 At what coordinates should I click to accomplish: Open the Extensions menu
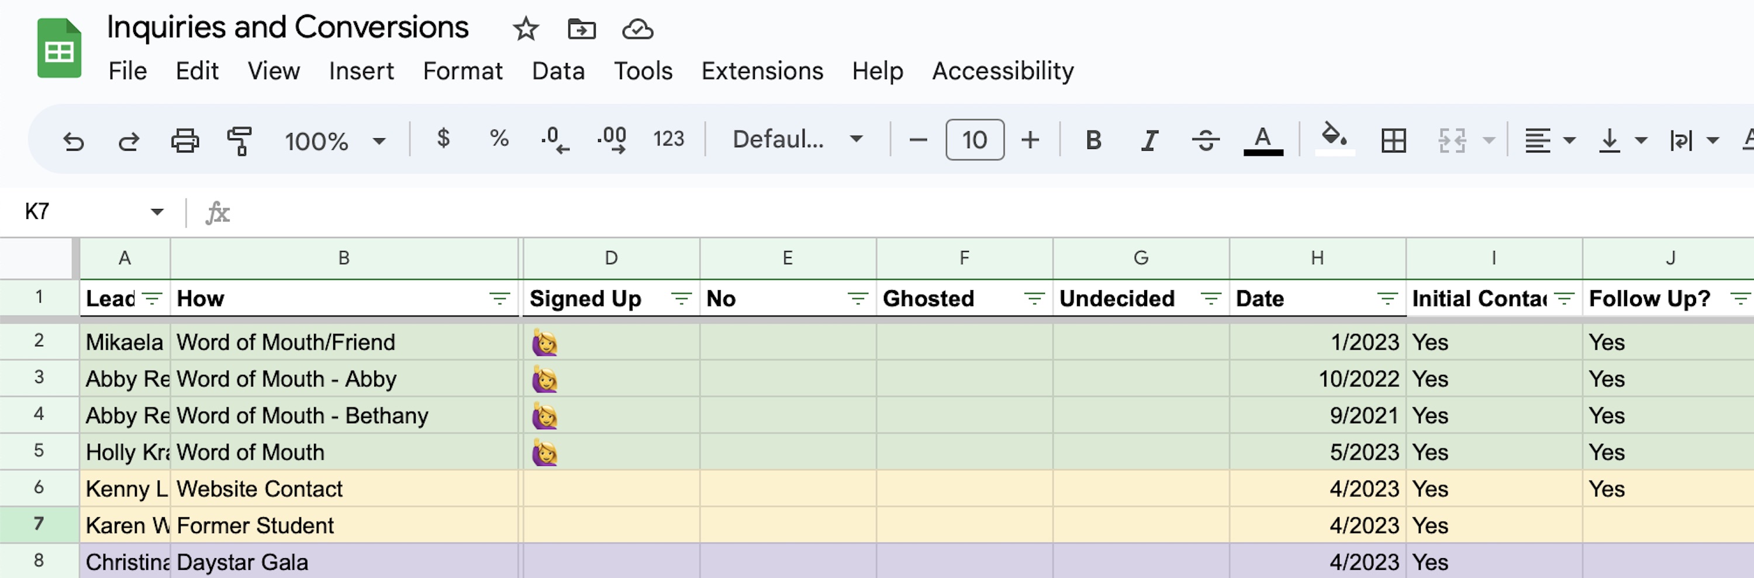tap(762, 71)
